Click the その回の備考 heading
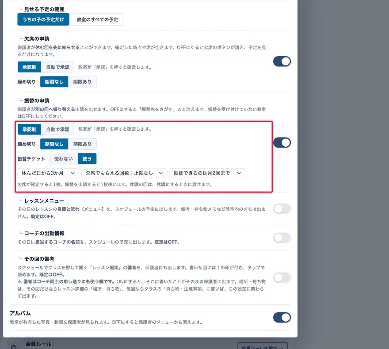 point(39,259)
